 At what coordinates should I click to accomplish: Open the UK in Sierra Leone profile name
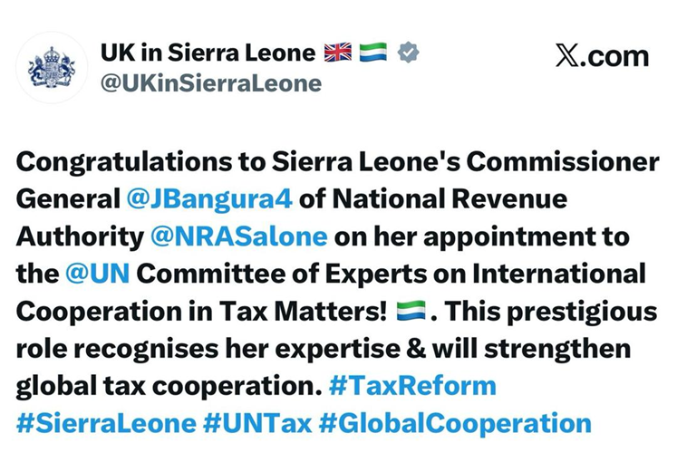[x=206, y=53]
